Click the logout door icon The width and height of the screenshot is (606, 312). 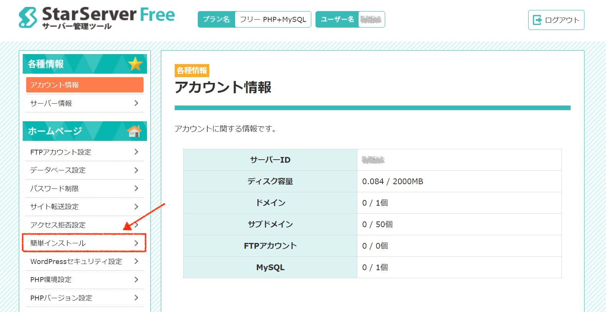pos(537,20)
